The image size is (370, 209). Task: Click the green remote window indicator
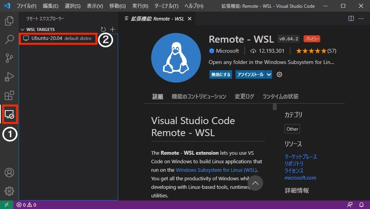[7, 205]
